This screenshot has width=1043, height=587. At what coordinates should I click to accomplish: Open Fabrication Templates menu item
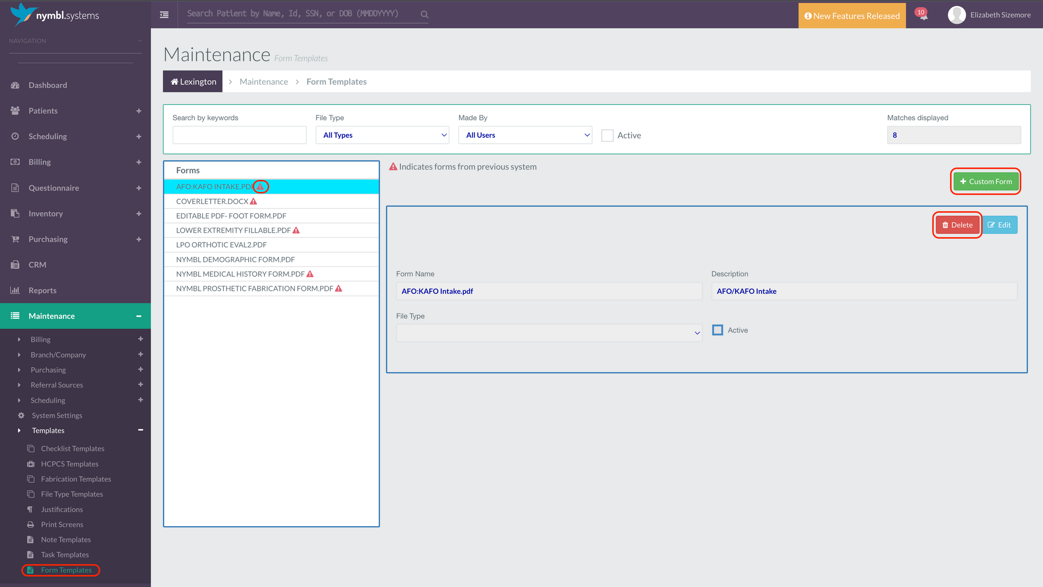[76, 479]
